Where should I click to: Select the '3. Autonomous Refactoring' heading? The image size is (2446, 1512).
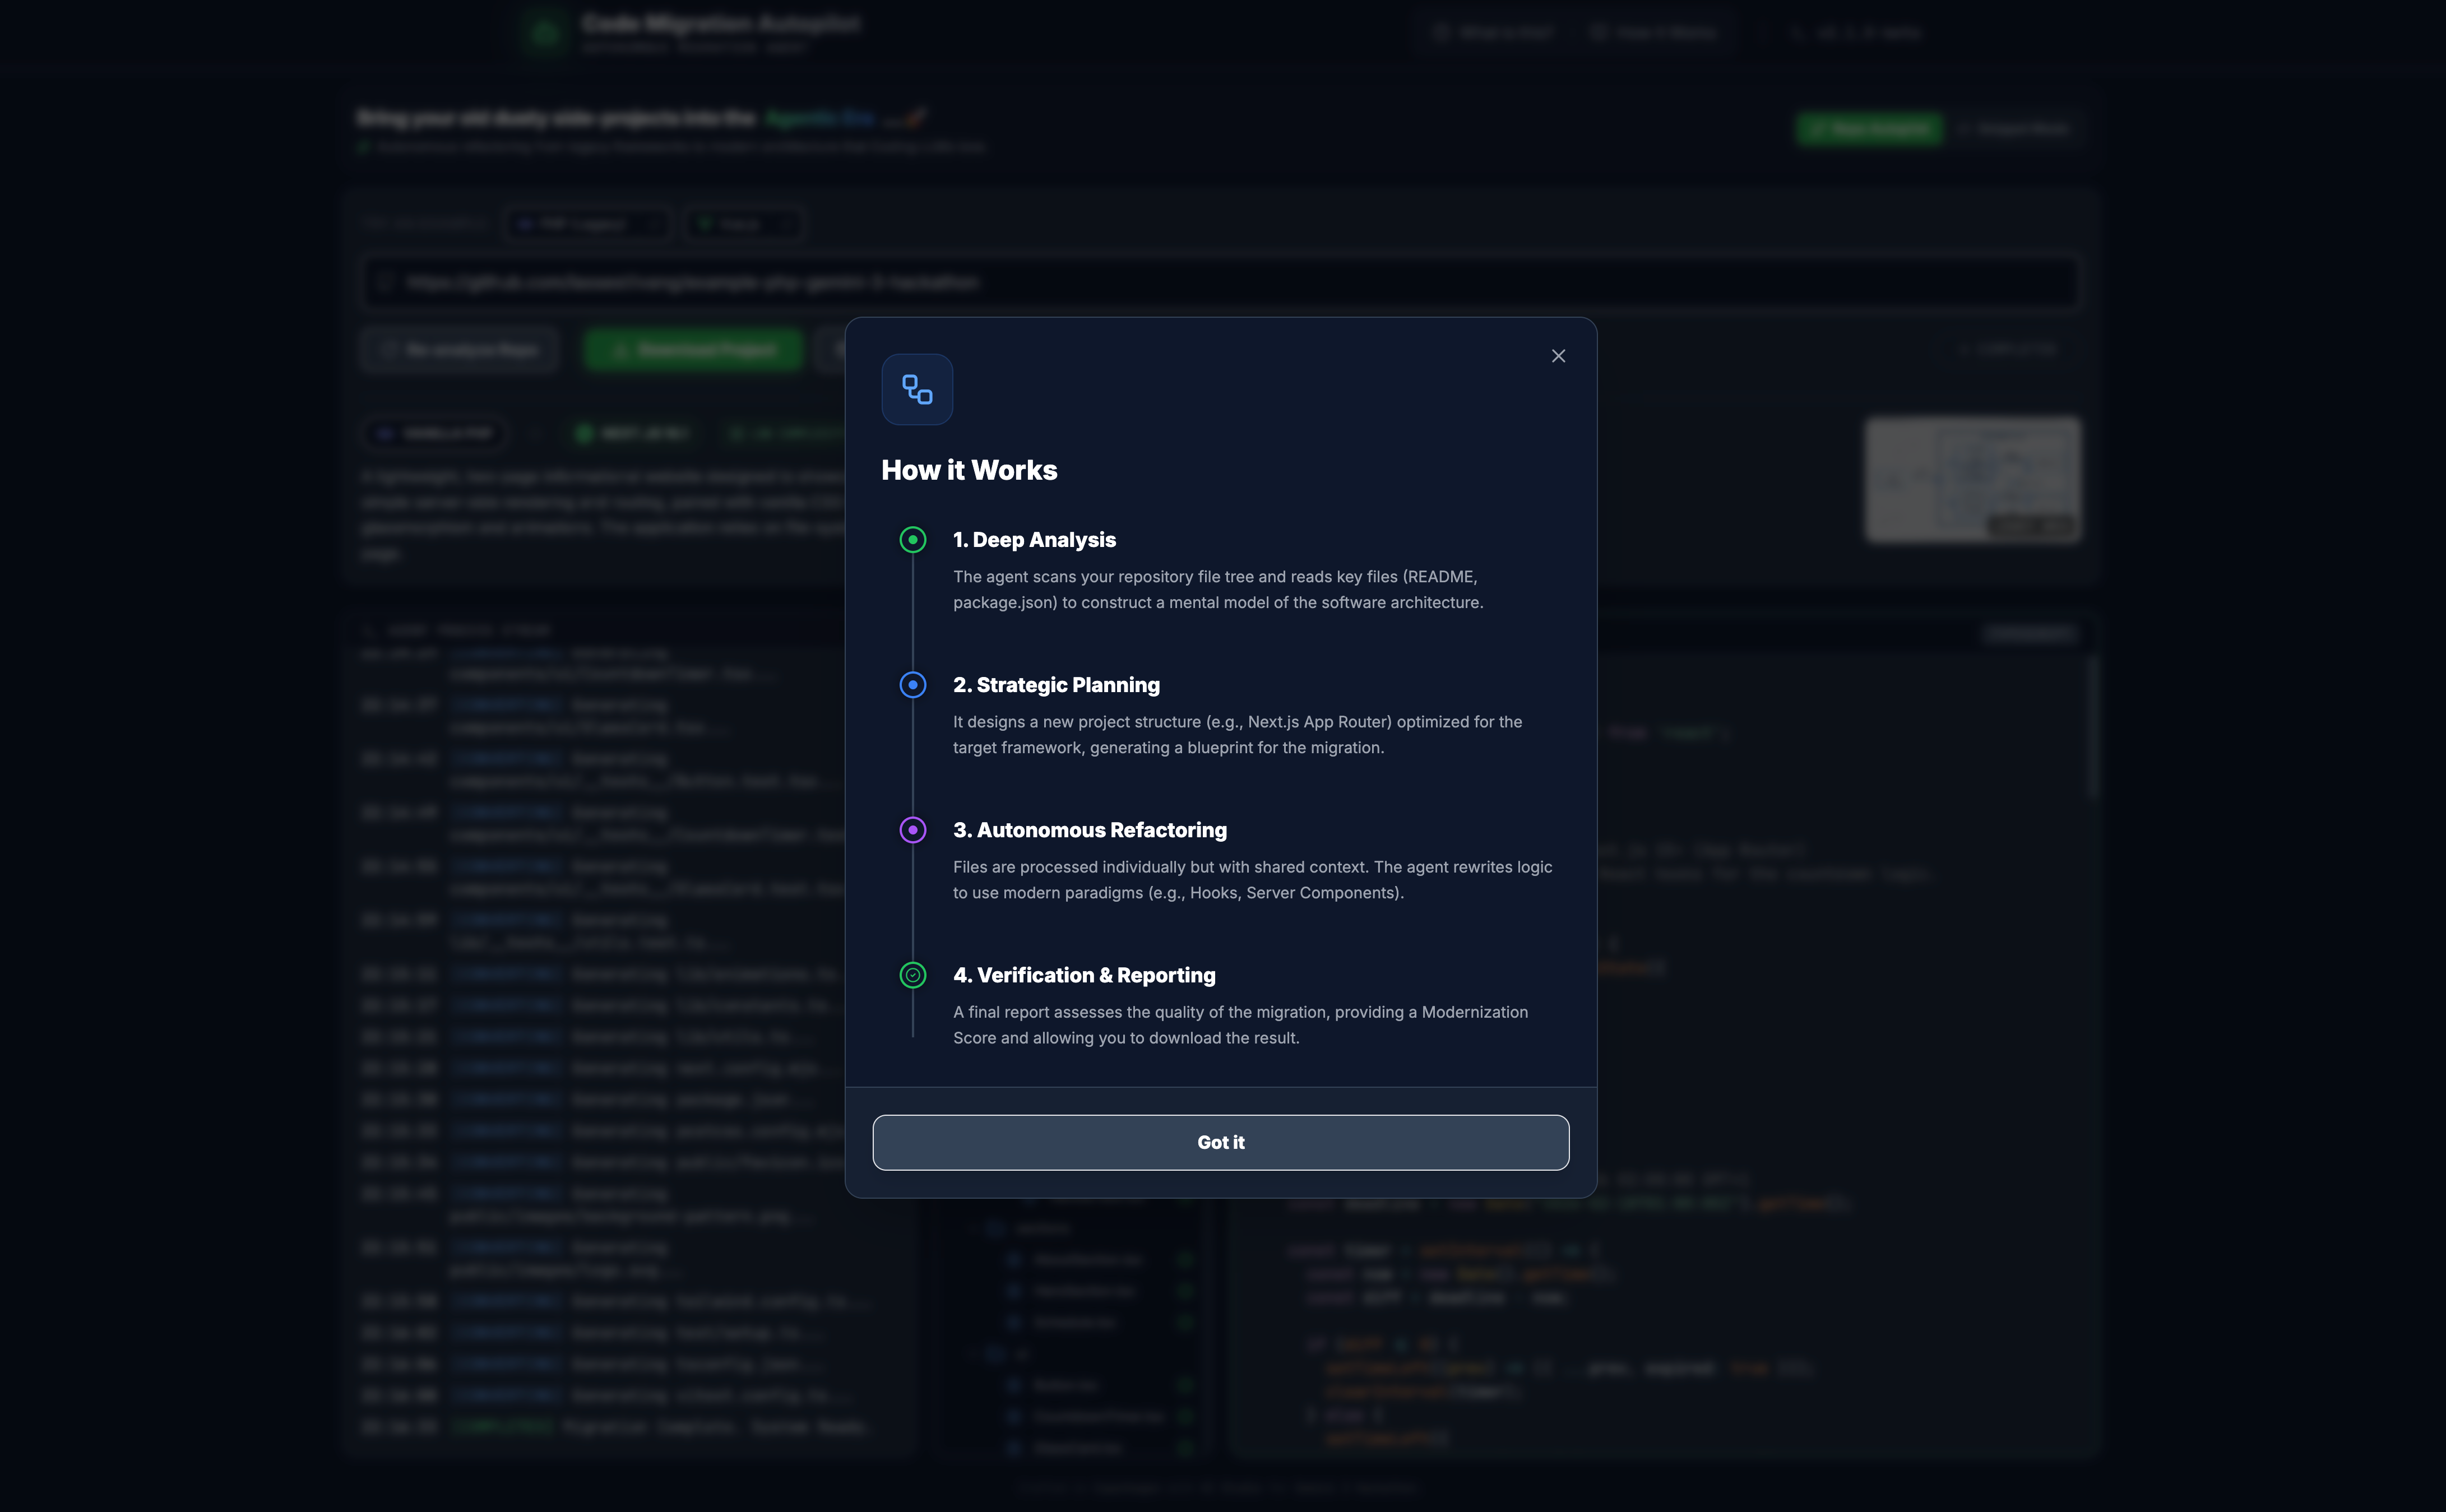(x=1089, y=830)
